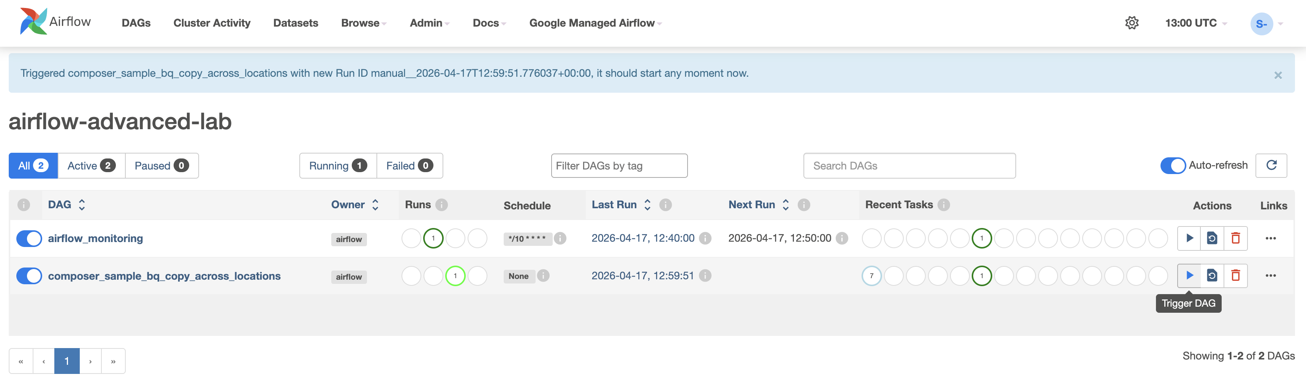Select the Paused filter tab
The height and width of the screenshot is (380, 1306).
click(x=161, y=165)
